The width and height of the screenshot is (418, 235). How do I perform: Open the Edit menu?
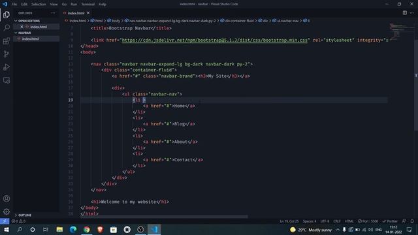[x=24, y=5]
